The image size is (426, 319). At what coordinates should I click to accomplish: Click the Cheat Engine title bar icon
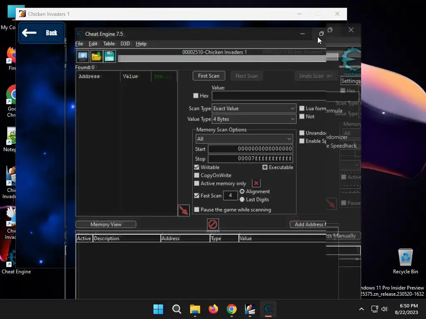(x=79, y=34)
